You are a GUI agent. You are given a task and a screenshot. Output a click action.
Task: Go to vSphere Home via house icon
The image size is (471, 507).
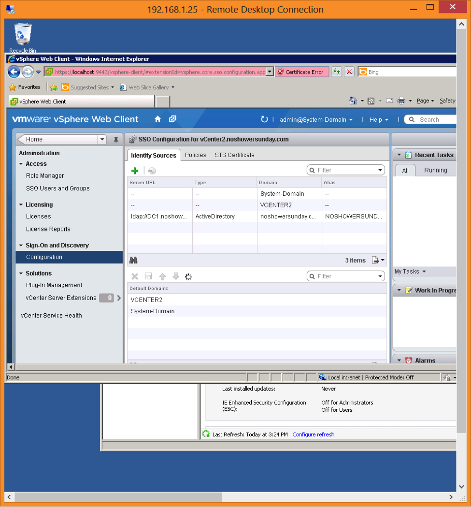click(x=158, y=119)
